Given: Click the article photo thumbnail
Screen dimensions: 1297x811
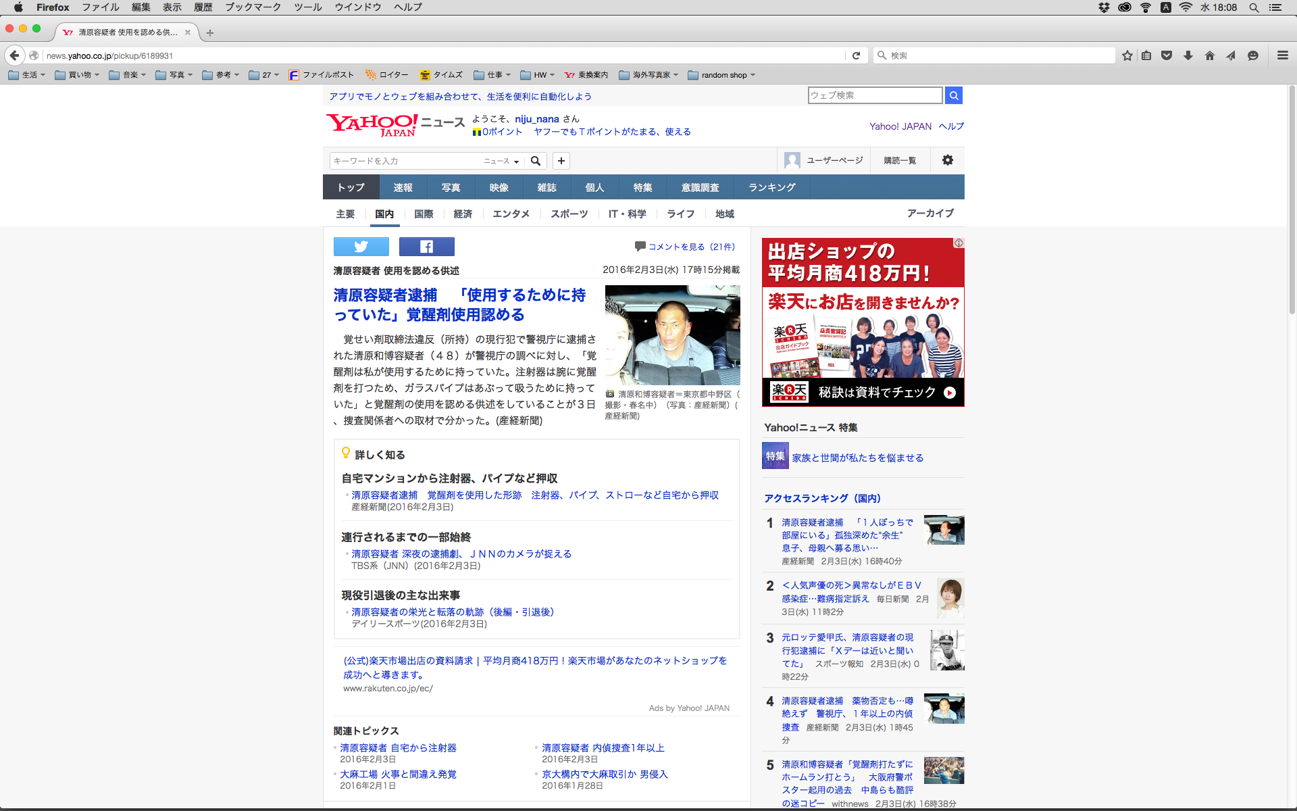Looking at the screenshot, I should [x=672, y=335].
